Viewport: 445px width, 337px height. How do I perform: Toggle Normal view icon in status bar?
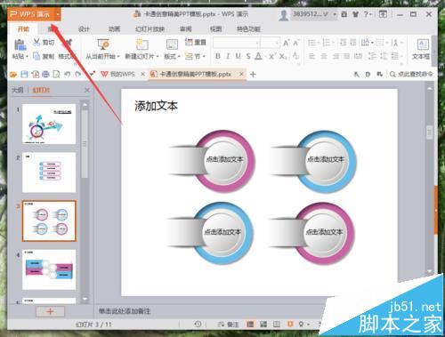click(x=250, y=325)
